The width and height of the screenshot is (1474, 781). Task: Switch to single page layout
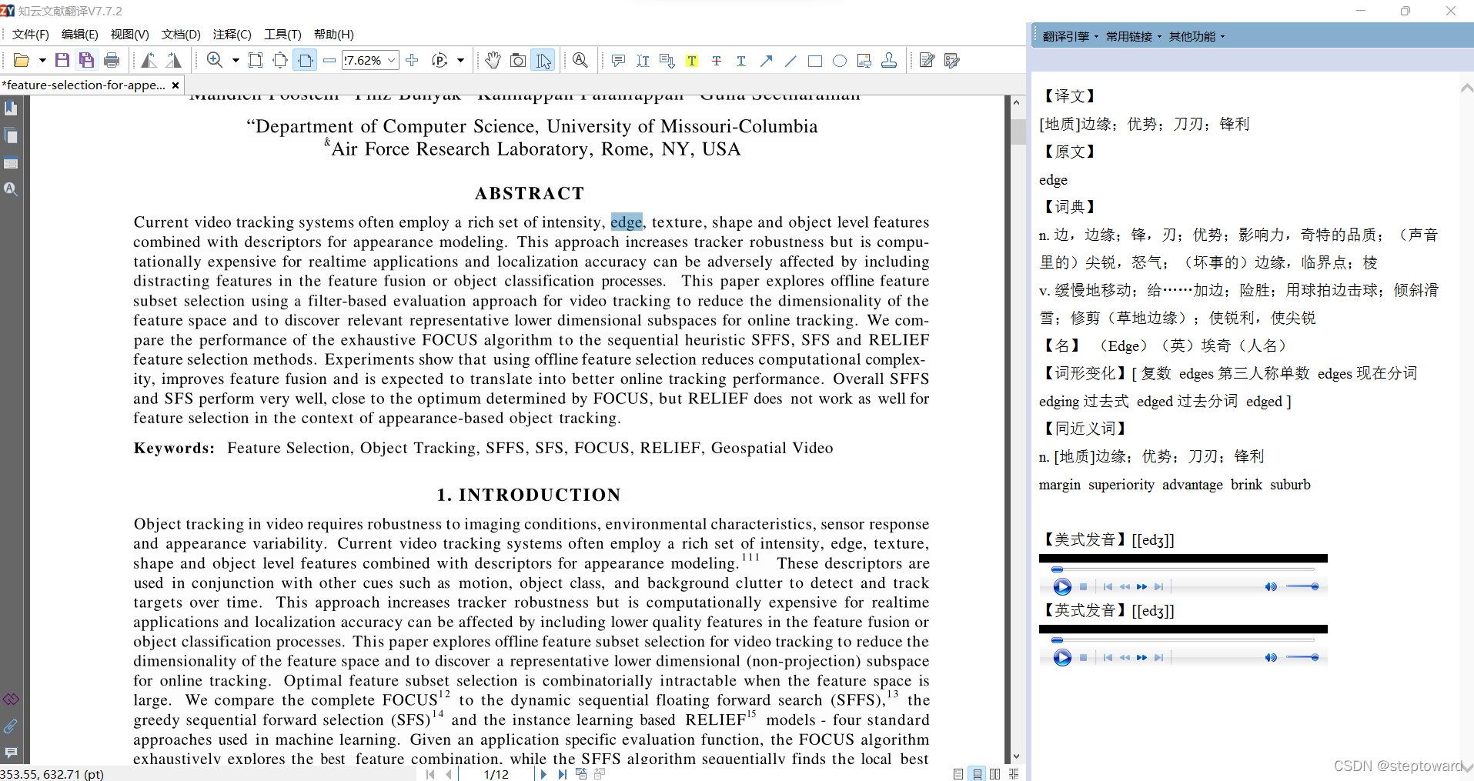958,774
